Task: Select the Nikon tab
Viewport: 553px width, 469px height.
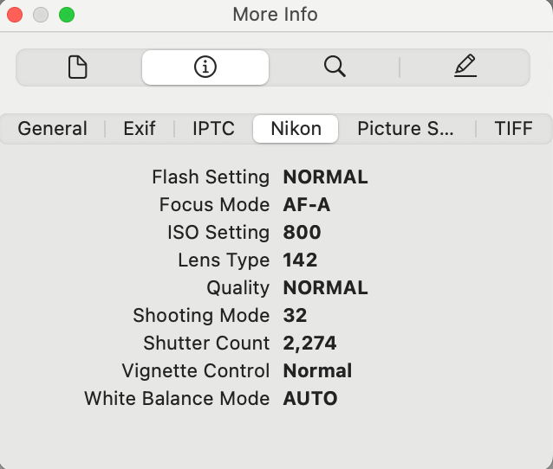Action: pyautogui.click(x=296, y=129)
